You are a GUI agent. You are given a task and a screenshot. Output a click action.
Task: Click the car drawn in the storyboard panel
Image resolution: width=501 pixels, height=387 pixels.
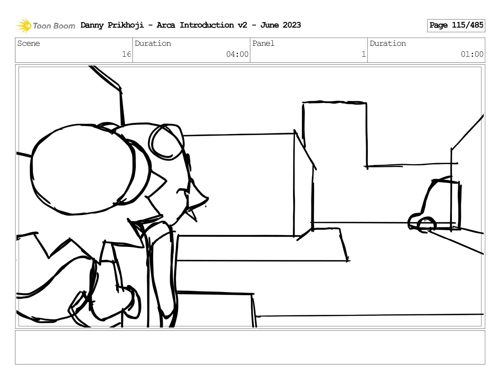click(435, 205)
